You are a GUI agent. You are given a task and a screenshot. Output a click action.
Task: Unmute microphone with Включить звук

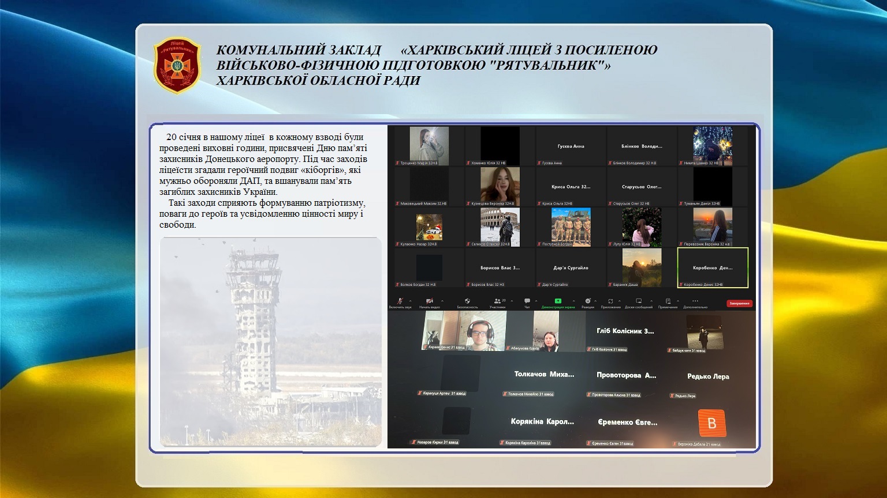coord(400,301)
